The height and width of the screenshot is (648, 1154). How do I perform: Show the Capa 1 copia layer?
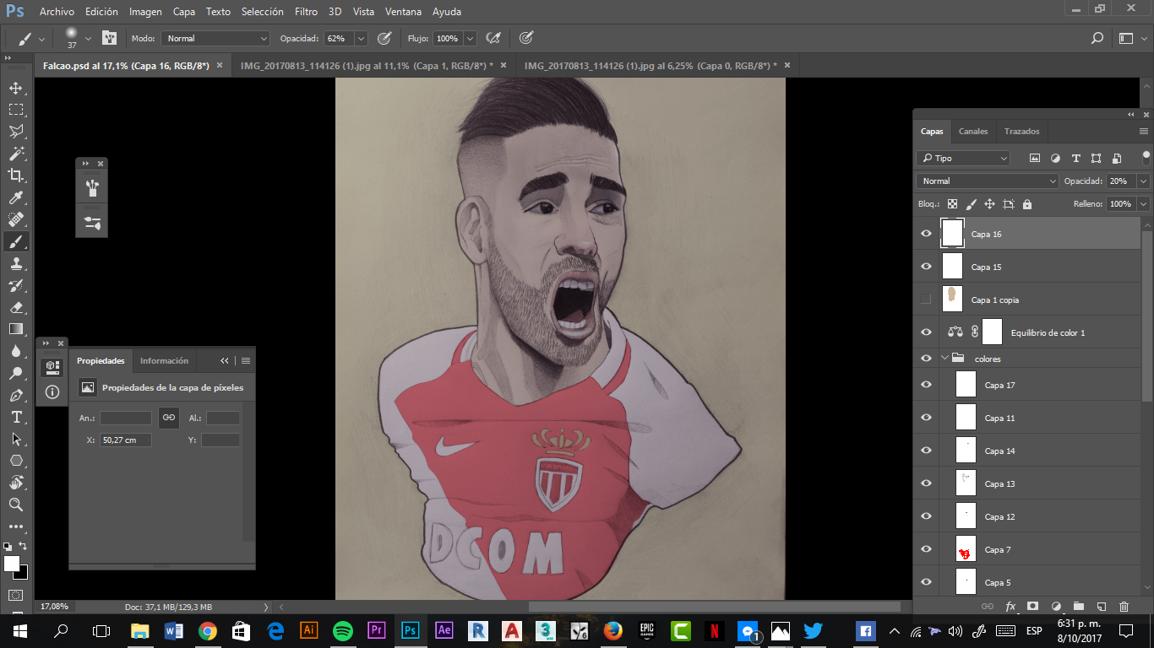tap(926, 300)
